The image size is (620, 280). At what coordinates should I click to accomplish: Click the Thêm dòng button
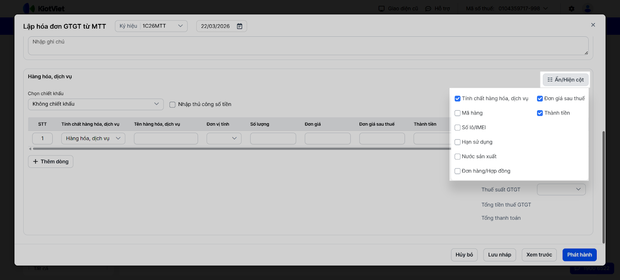[x=51, y=162]
